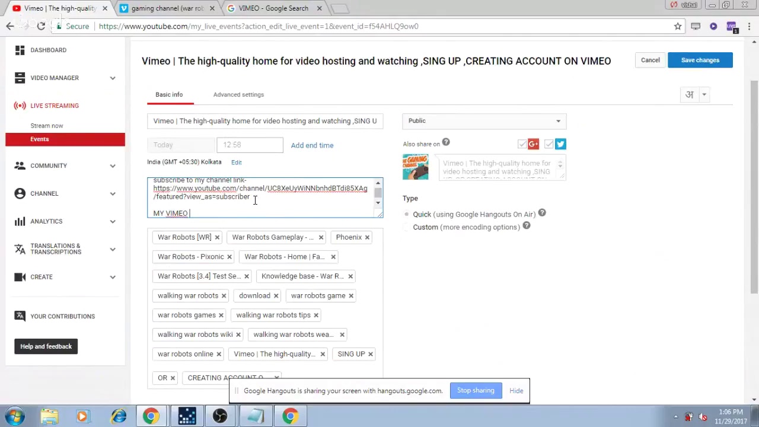Select the Quick Hangouts On Air type
The height and width of the screenshot is (427, 759).
click(407, 214)
